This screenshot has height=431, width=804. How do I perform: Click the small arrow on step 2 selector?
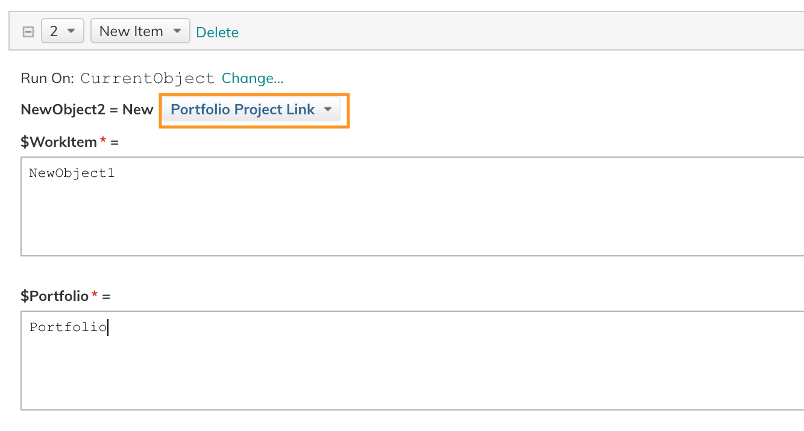point(71,31)
